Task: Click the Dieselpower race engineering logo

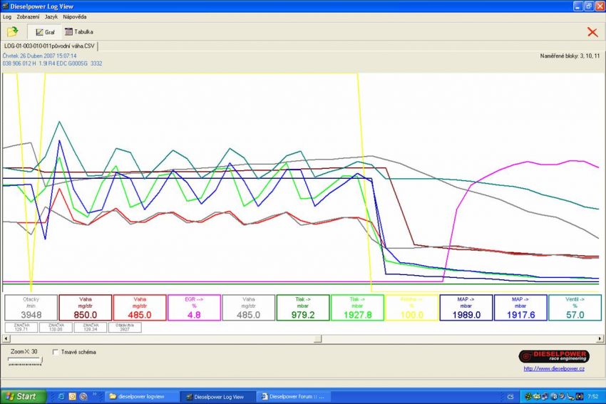Action: coord(553,356)
